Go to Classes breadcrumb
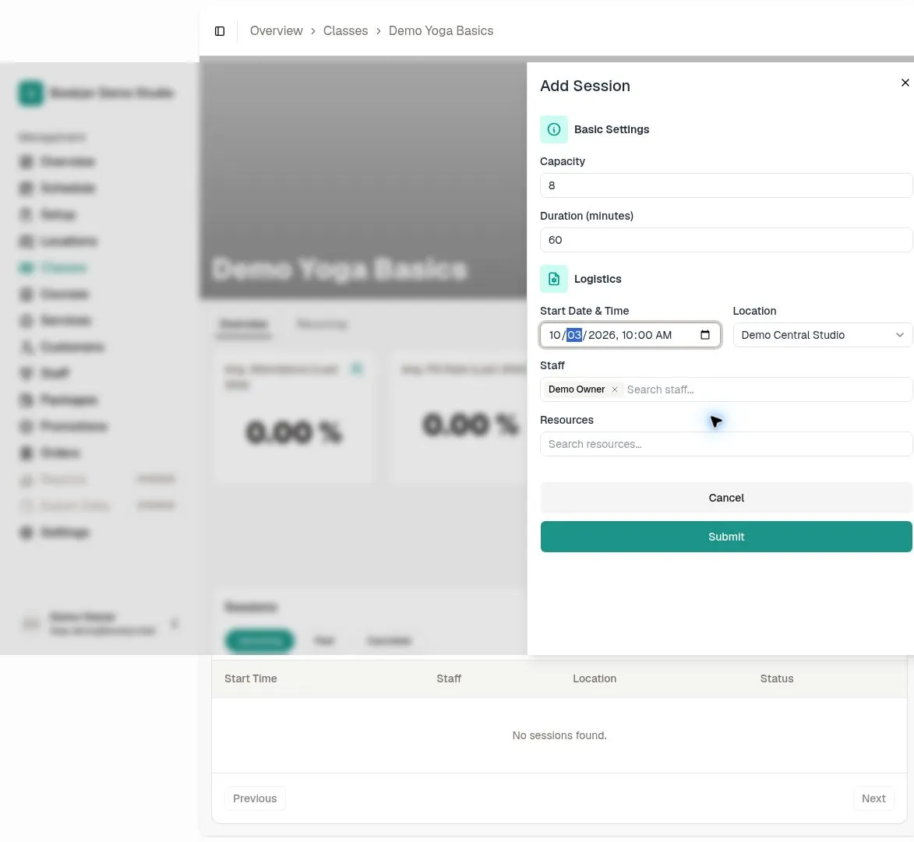Viewport: 914px width, 842px height. coord(346,31)
